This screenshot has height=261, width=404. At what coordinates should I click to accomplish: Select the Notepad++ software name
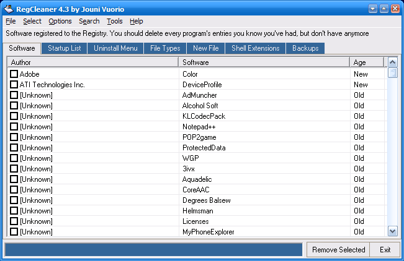199,127
